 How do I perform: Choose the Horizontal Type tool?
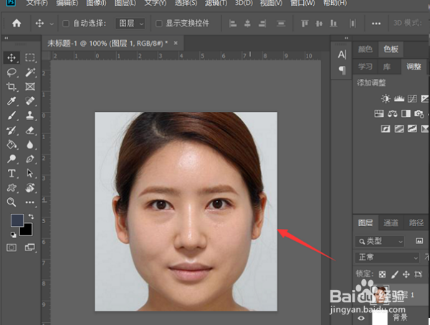click(11, 173)
